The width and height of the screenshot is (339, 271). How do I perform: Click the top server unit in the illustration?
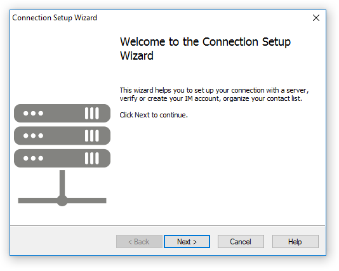62,113
